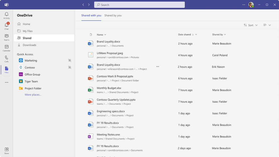Screen dimensions: 279x157
Task: Open settings and more ellipsis in title bar
Action: pos(244,5)
